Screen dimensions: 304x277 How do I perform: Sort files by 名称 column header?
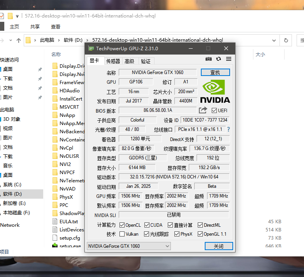[x=56, y=55]
